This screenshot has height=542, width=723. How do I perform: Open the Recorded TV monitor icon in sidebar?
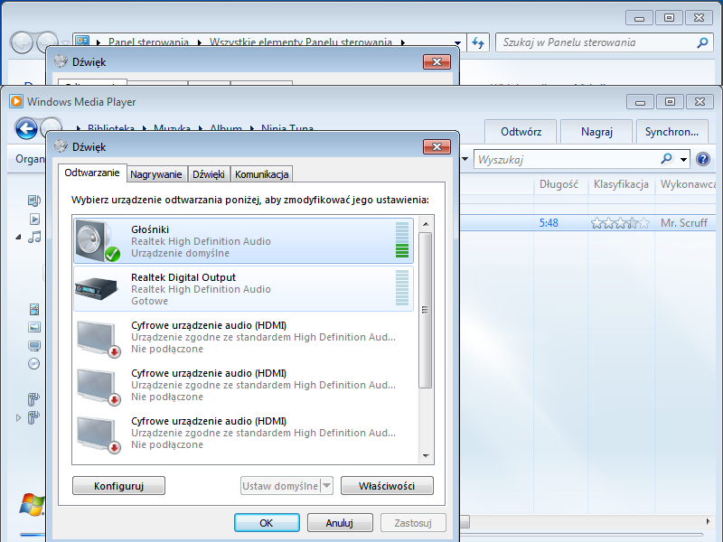[x=34, y=346]
